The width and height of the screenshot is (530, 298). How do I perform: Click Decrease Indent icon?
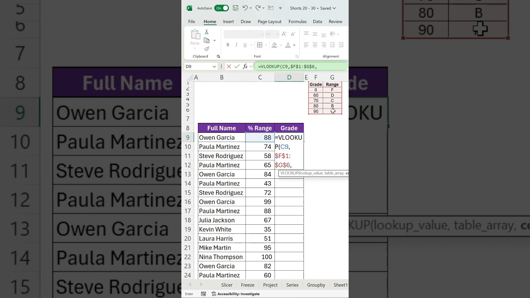[332, 45]
